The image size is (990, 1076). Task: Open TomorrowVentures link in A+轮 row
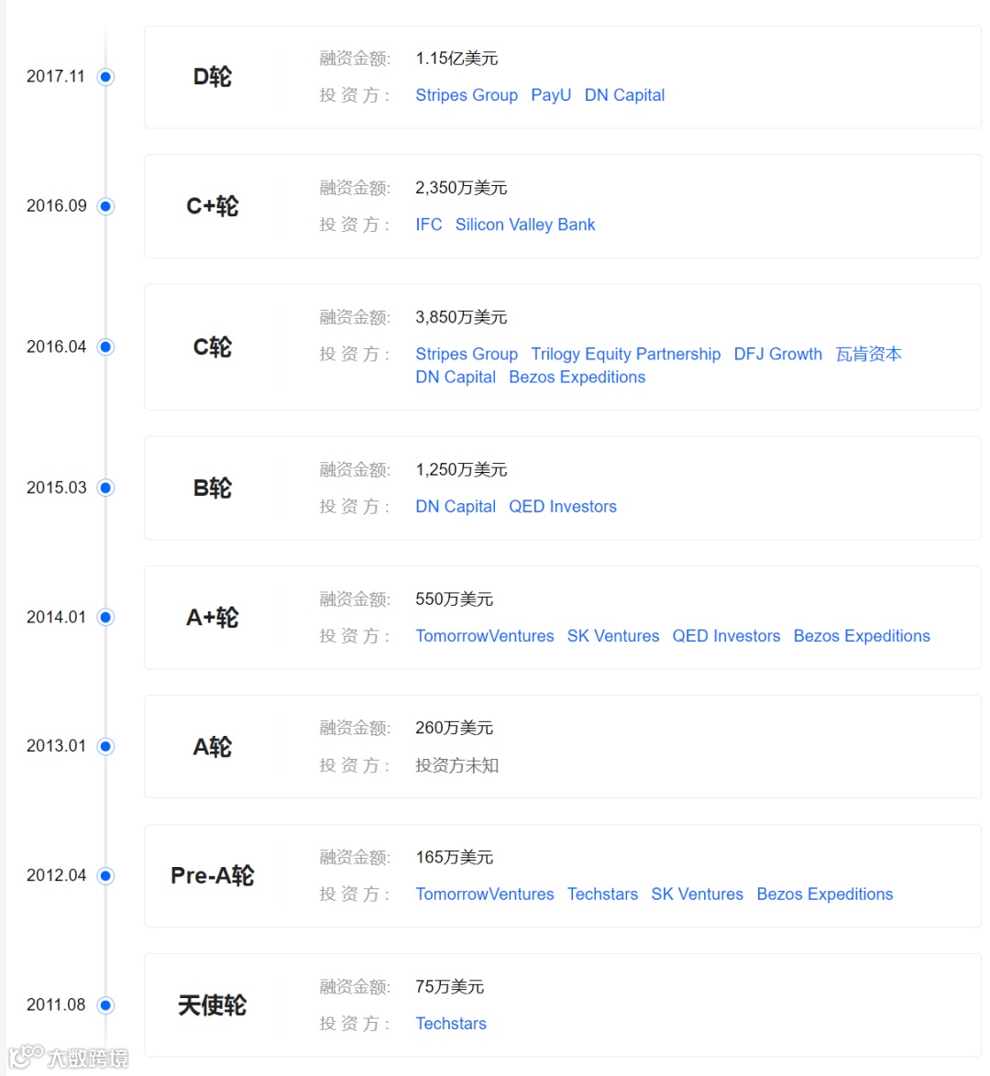click(484, 636)
